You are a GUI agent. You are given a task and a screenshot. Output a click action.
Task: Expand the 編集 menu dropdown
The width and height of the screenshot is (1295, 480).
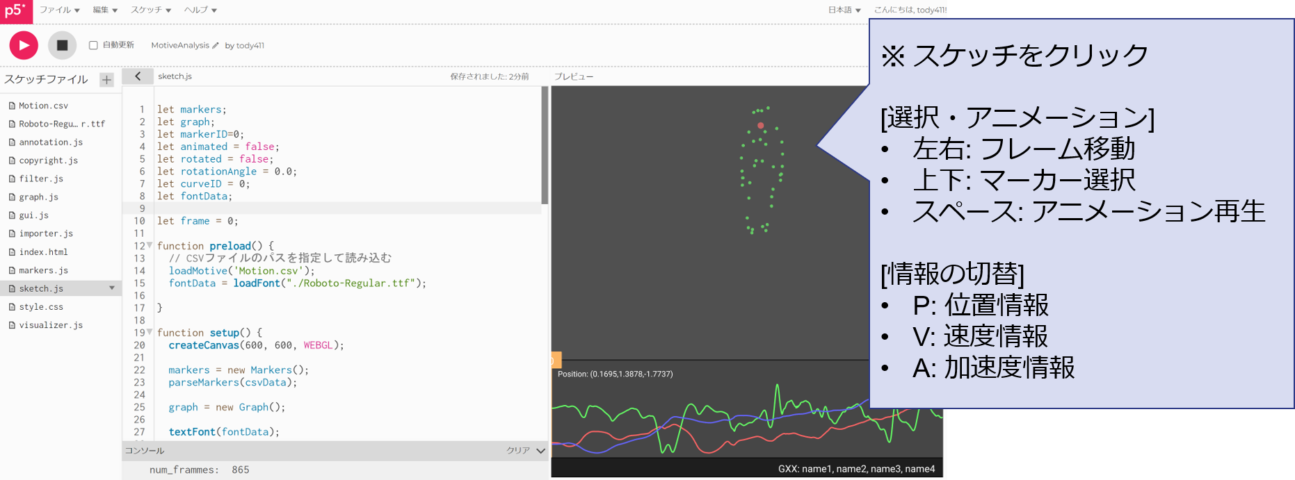coord(105,10)
